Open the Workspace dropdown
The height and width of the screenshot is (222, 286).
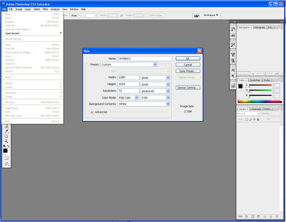(x=211, y=15)
